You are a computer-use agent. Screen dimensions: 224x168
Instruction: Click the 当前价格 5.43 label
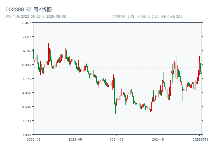[123, 17]
